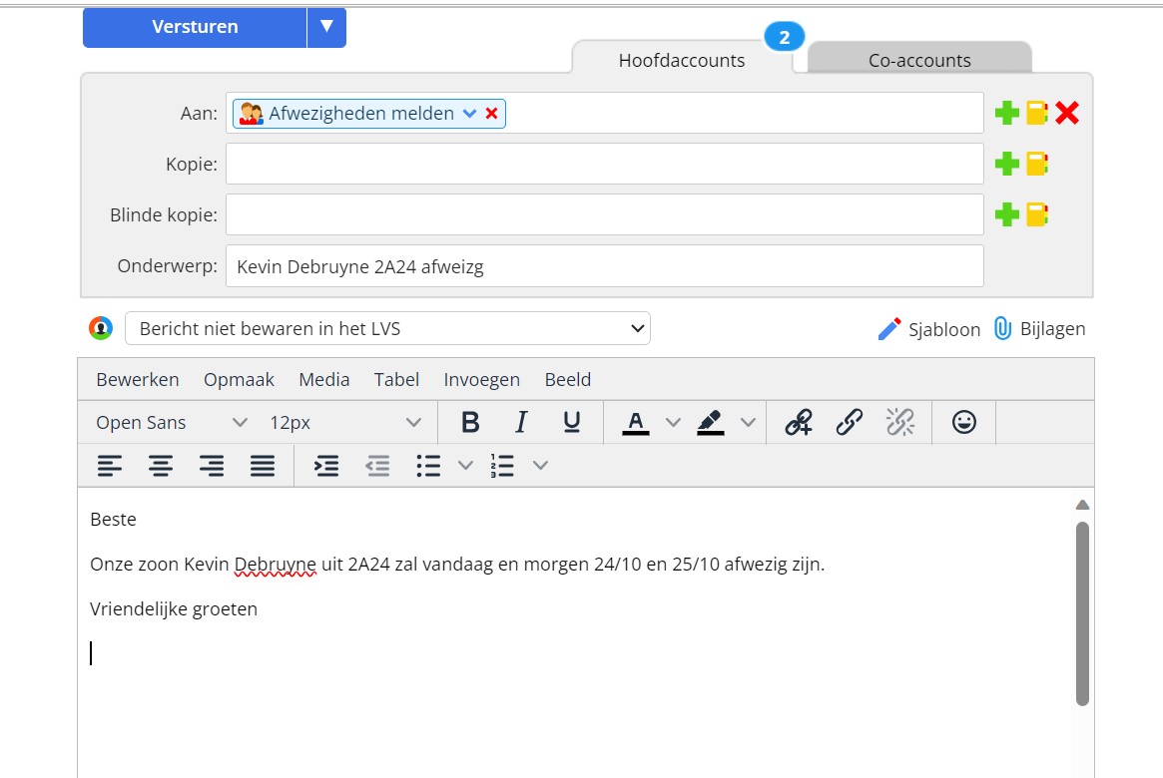Click the Versturen send button
Screen dimensions: 1163x778
tap(195, 27)
